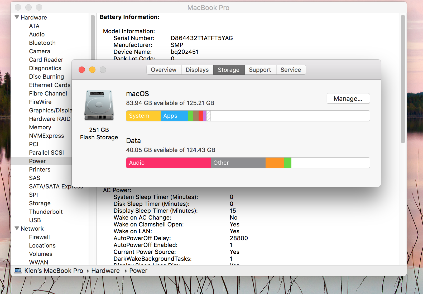Select NVMExpress in the sidebar
The image size is (423, 294).
coord(46,136)
